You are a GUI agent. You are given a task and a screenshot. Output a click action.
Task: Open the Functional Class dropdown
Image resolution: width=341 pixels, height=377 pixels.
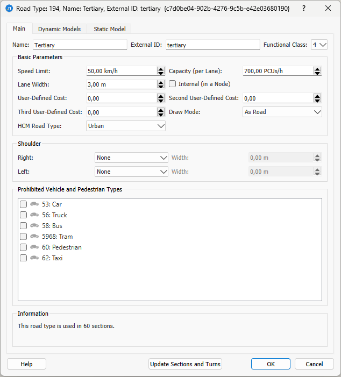(319, 45)
